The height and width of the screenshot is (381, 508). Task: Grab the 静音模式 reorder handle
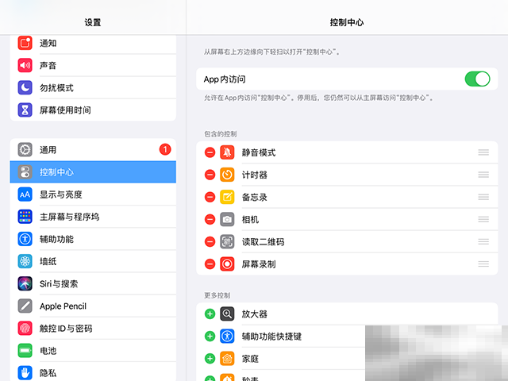[x=483, y=152]
